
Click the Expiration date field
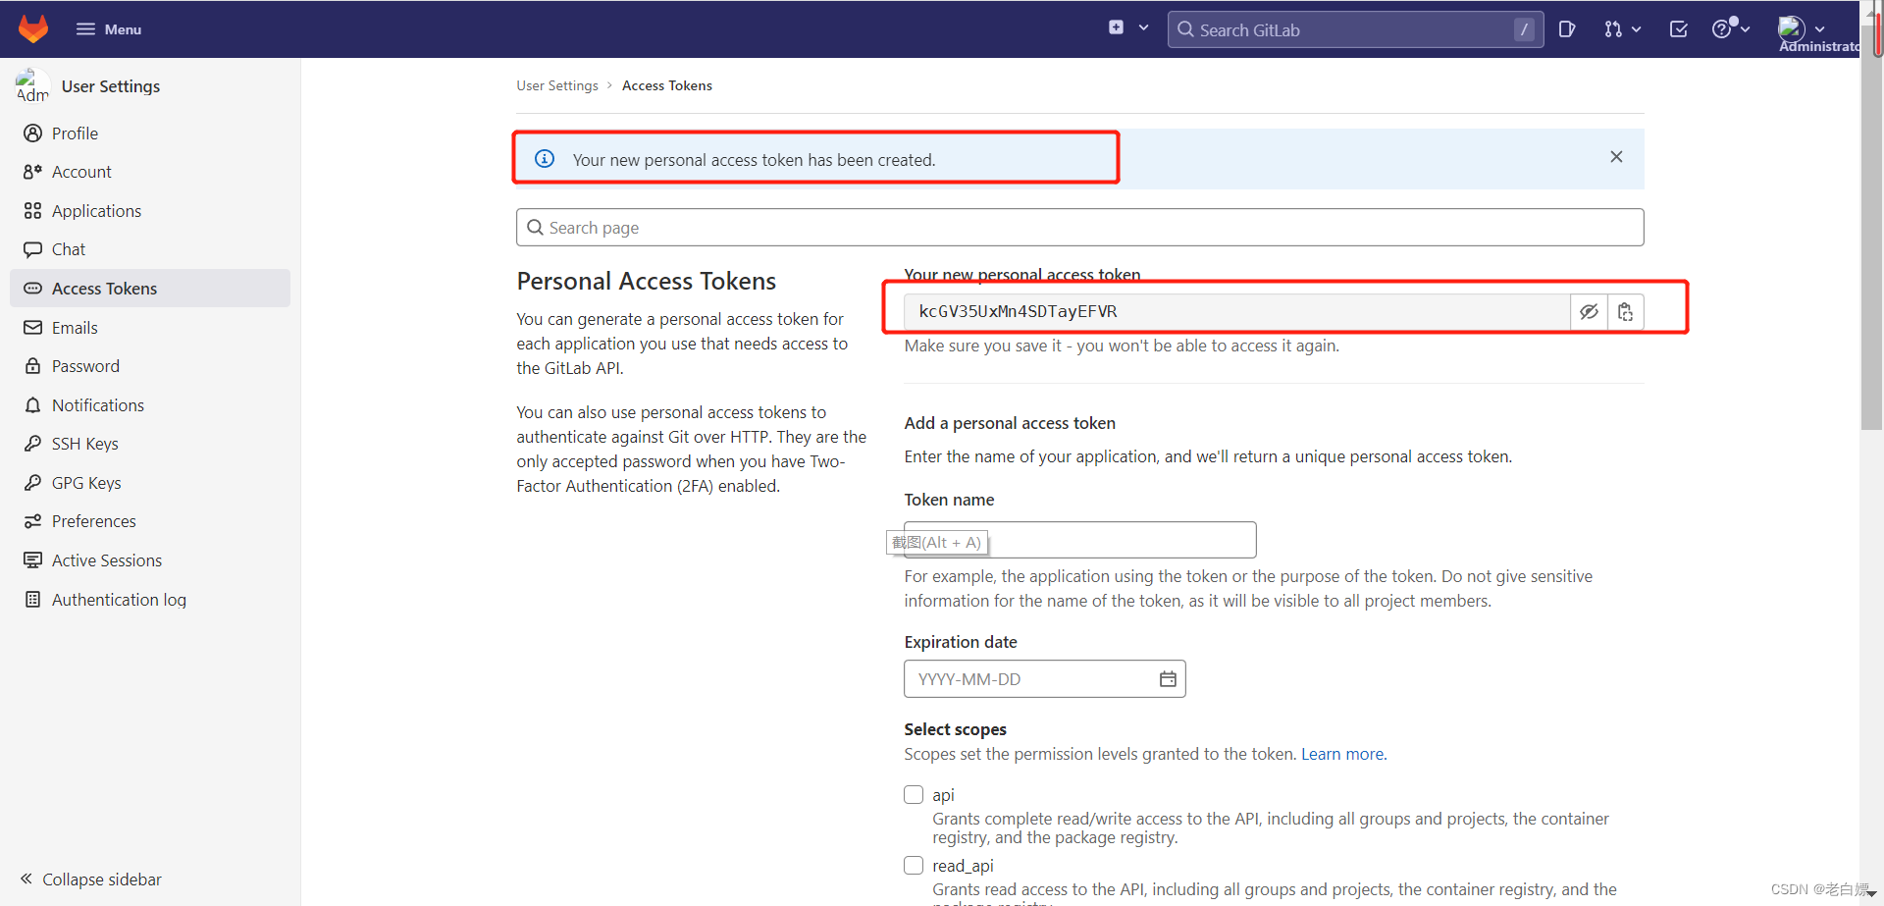1044,679
